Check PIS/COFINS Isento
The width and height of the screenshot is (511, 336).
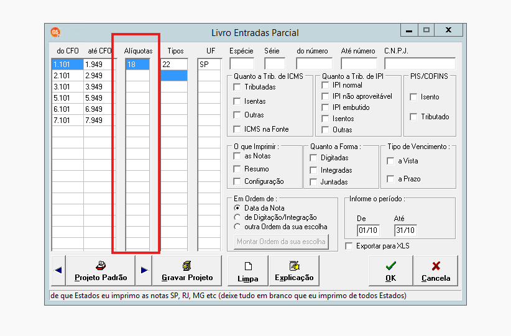(413, 97)
